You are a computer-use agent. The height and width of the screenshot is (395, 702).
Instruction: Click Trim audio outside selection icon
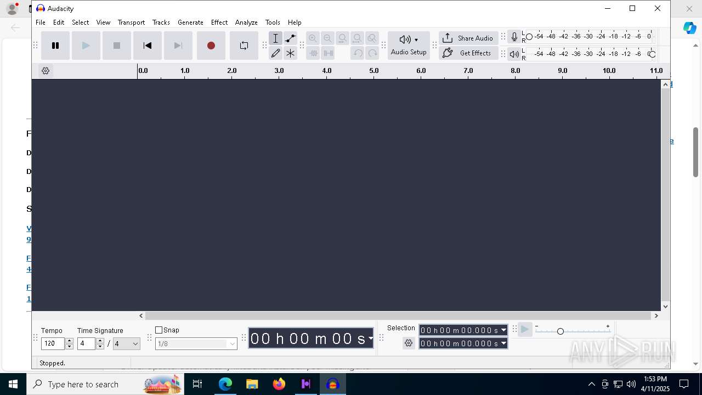(x=313, y=53)
